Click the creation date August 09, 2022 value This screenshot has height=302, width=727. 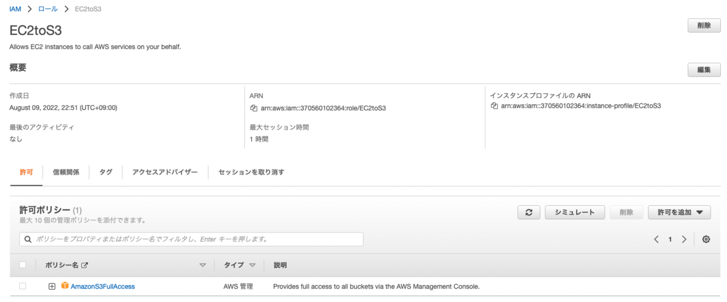[x=64, y=108]
